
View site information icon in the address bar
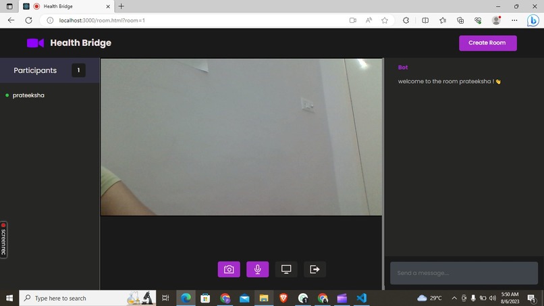coord(50,20)
